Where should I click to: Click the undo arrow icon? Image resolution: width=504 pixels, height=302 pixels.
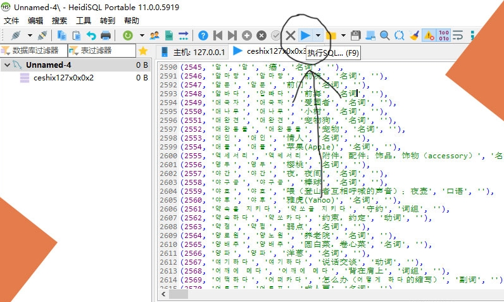point(91,35)
